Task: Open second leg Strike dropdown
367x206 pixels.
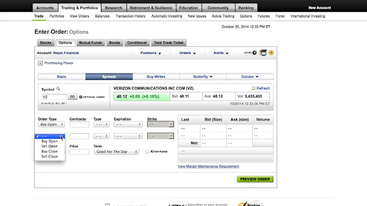Action: coord(161,136)
